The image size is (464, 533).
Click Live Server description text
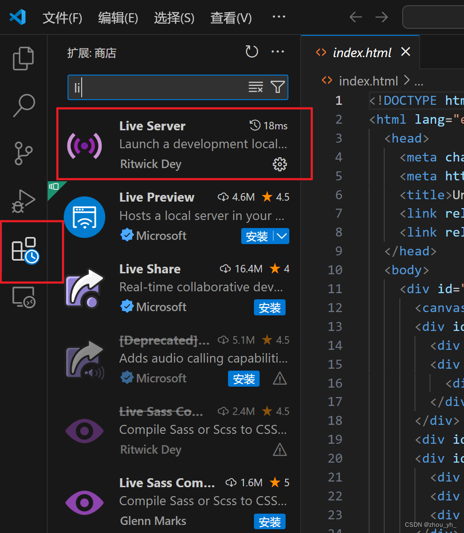[203, 144]
